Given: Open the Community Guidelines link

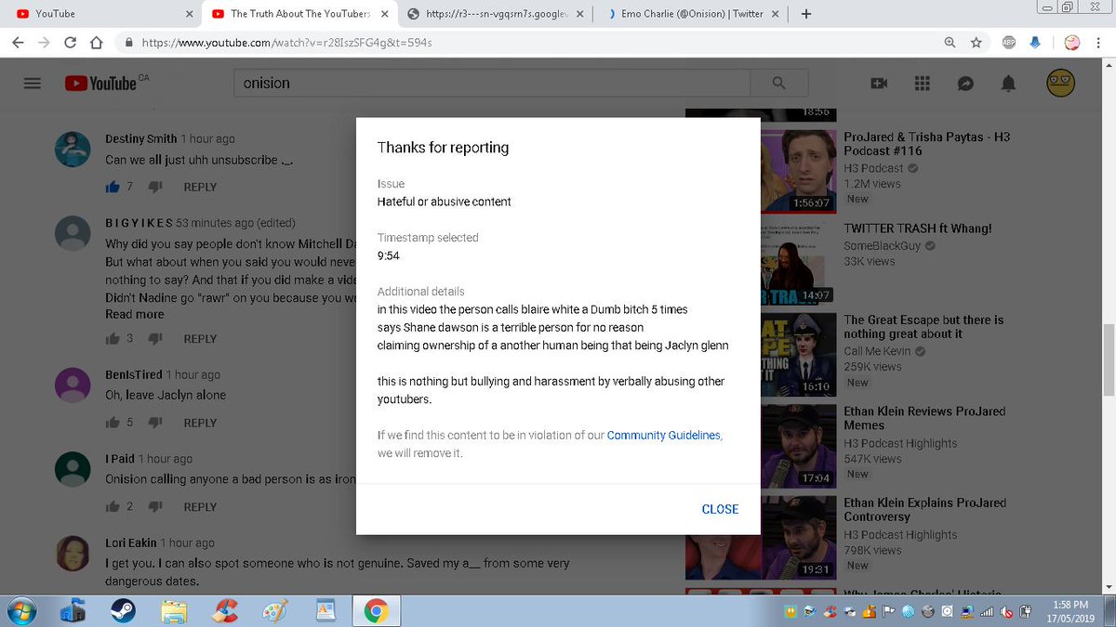Looking at the screenshot, I should [x=664, y=435].
